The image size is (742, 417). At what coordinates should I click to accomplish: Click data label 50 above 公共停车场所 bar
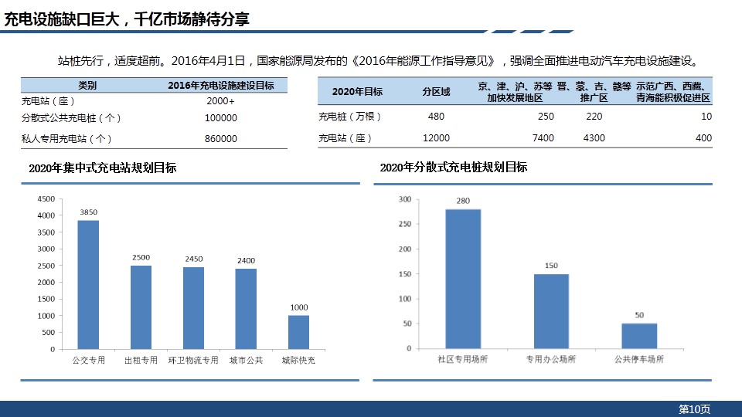(x=639, y=315)
